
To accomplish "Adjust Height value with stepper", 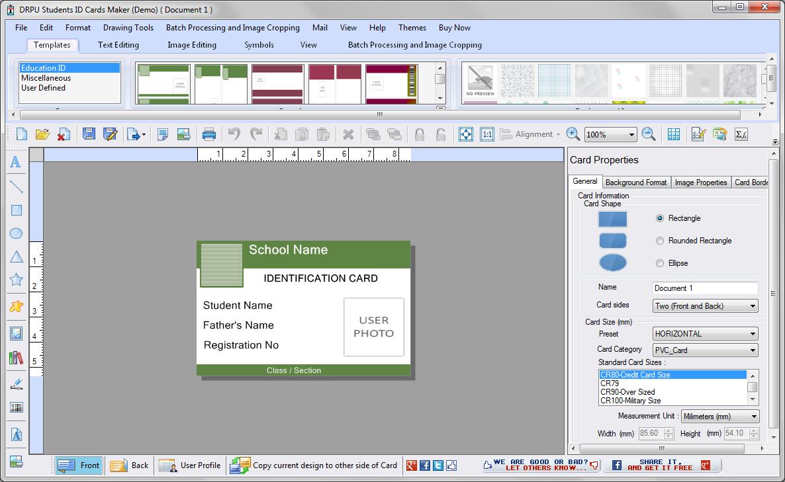I will pos(755,433).
